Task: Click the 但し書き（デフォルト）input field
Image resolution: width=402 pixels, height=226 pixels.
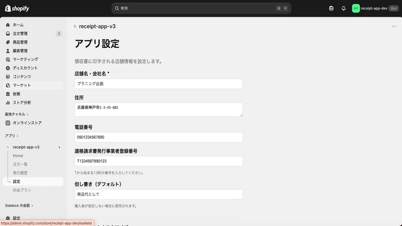Action: [159, 194]
